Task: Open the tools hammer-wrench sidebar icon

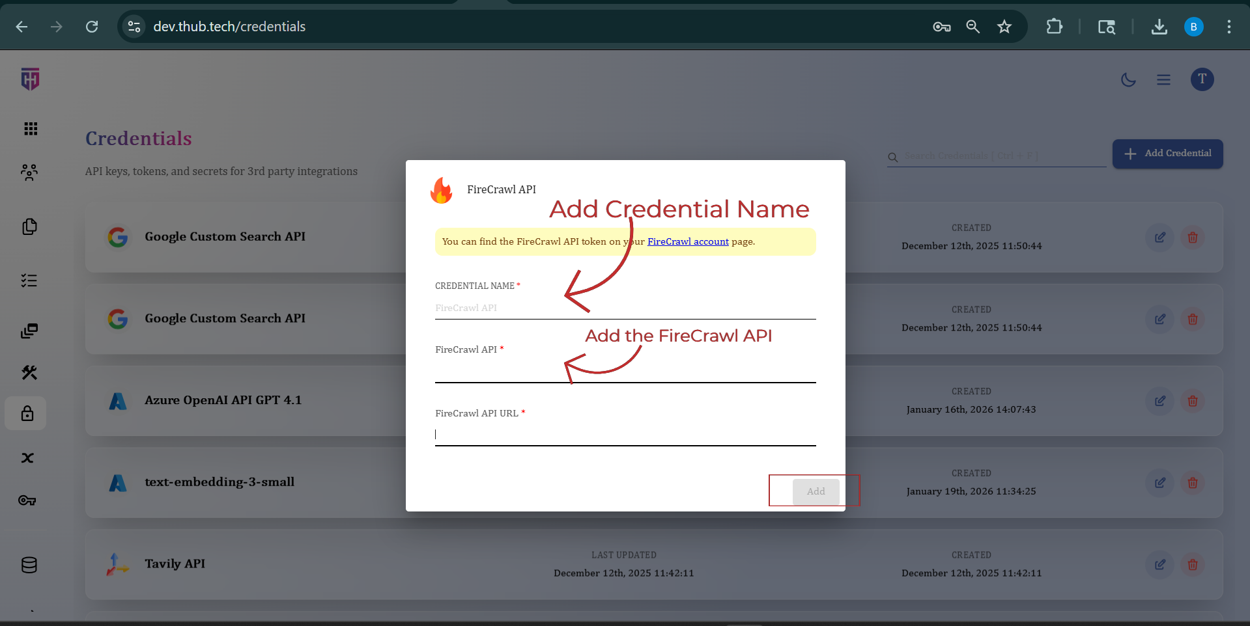Action: click(x=29, y=372)
